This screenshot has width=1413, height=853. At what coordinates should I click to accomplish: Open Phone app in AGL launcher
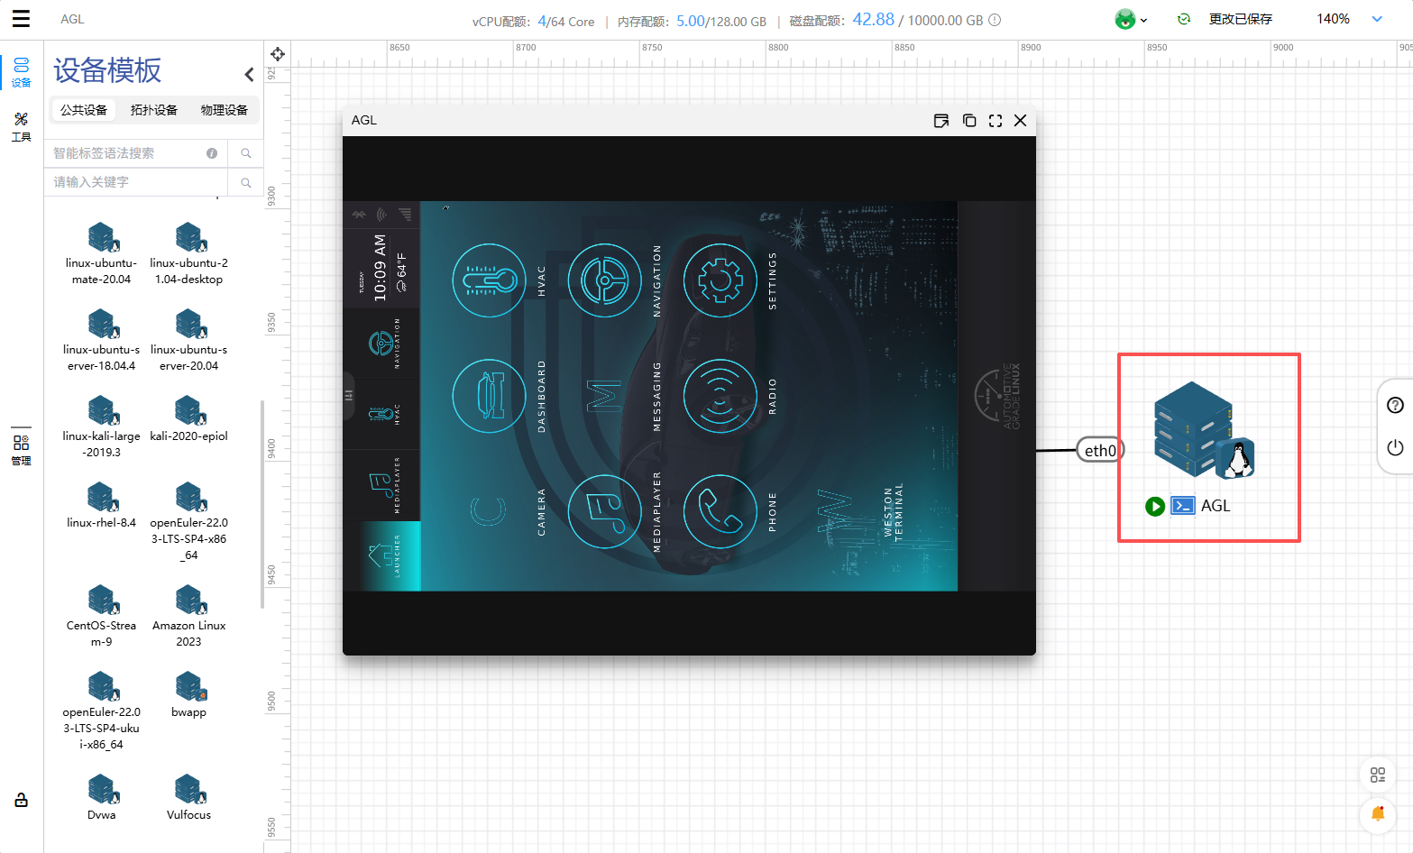720,511
